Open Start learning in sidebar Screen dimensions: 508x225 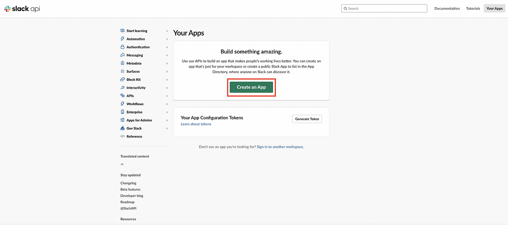click(x=137, y=31)
